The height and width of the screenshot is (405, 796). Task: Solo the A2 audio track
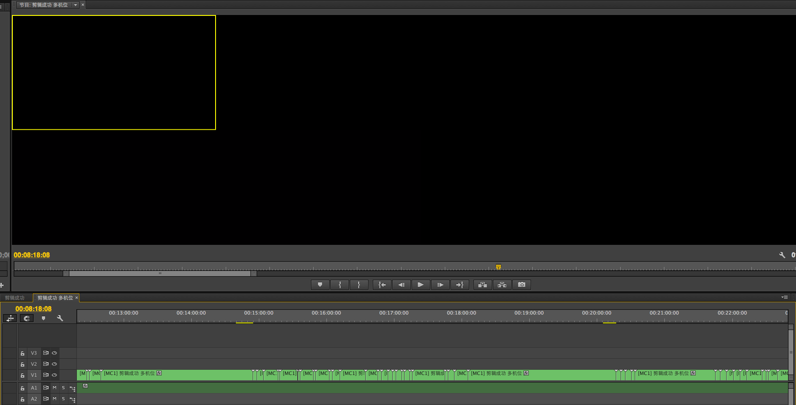[x=64, y=399]
